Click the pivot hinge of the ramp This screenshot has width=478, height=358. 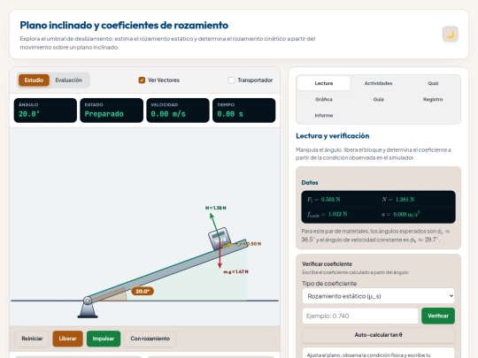tap(88, 301)
